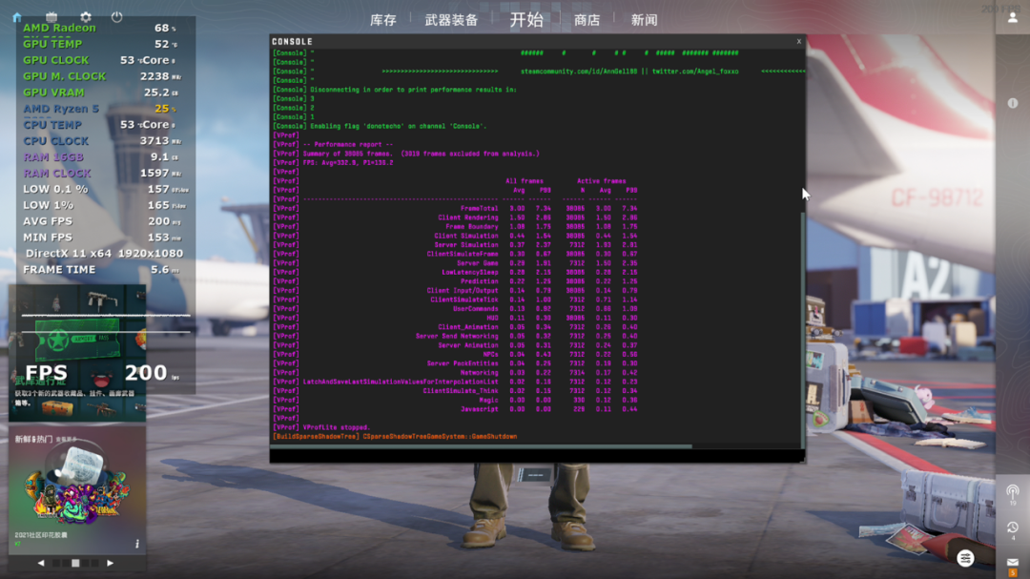
Task: Click the FrameTotal row in console
Action: 455,208
